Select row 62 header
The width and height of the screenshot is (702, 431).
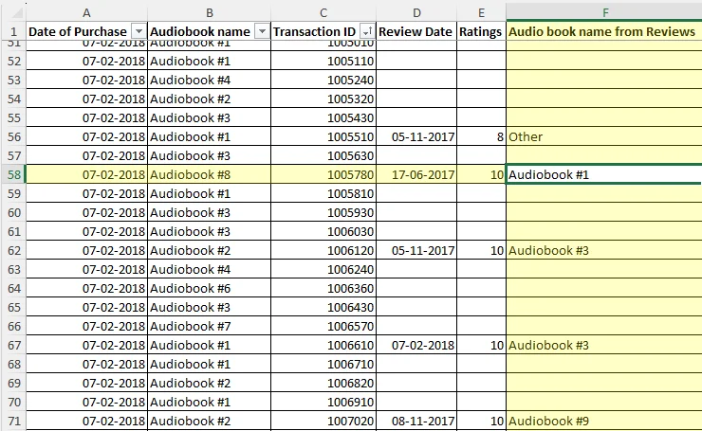[x=13, y=250]
